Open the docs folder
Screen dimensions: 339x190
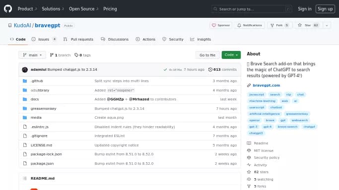pyautogui.click(x=35, y=99)
